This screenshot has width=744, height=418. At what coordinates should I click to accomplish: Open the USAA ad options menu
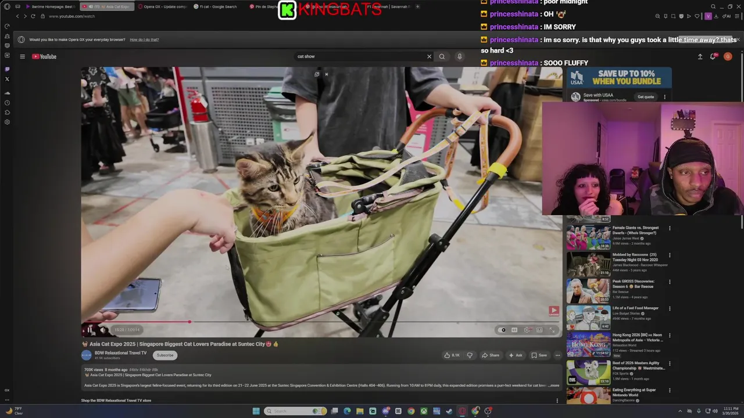(664, 97)
